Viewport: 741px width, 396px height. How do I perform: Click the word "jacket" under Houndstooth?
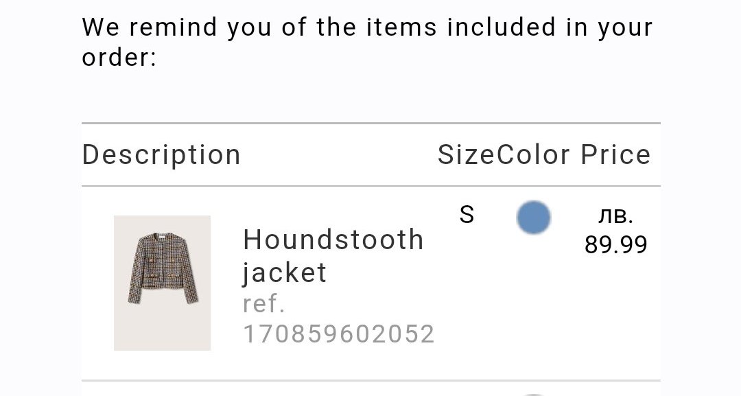point(285,272)
